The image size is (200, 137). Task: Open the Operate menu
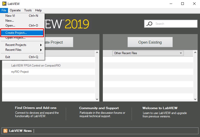tap(15, 10)
